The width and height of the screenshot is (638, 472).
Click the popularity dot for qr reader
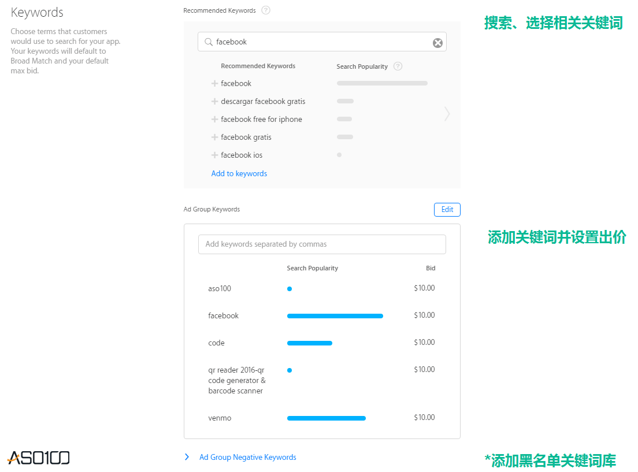(x=290, y=370)
